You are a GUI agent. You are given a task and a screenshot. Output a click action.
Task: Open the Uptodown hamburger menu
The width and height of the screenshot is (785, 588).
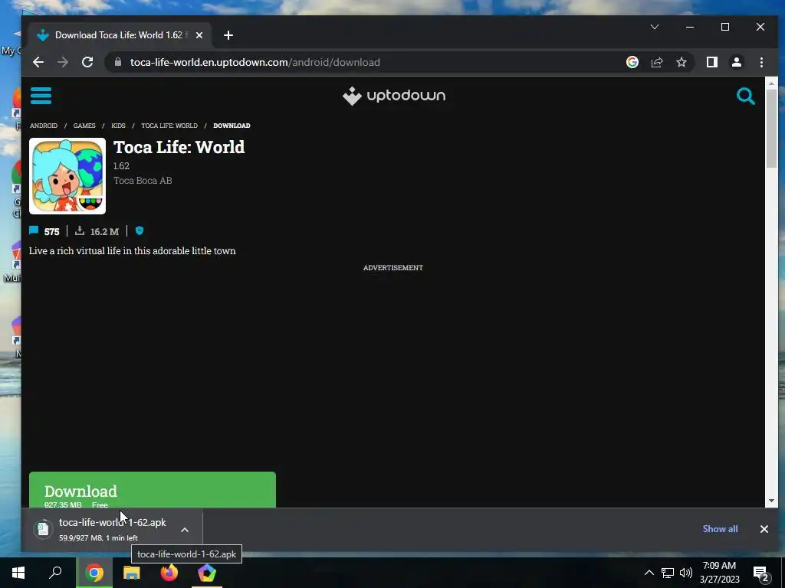[x=41, y=96]
